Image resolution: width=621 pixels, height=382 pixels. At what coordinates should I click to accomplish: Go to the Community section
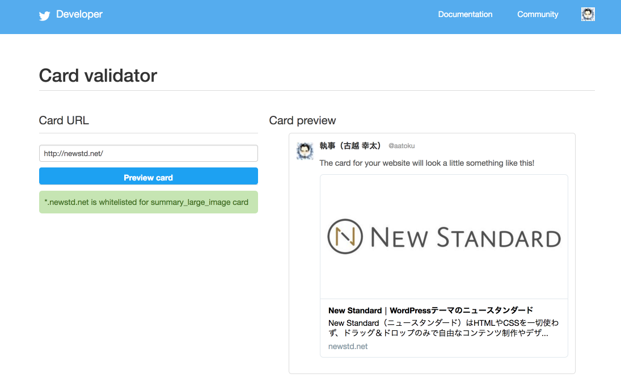coord(538,14)
